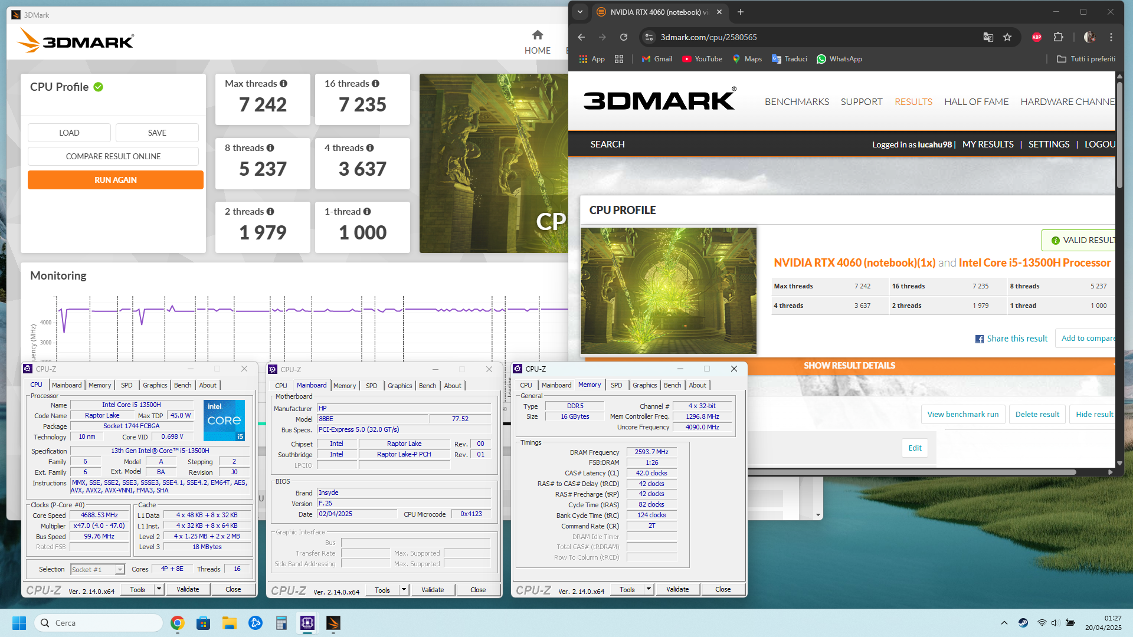Open a new Chrome tab
Screen dimensions: 1133x637
click(740, 12)
